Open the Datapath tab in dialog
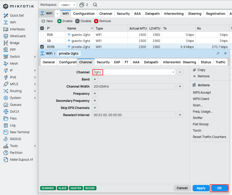This screenshot has width=232, height=195. click(x=151, y=62)
